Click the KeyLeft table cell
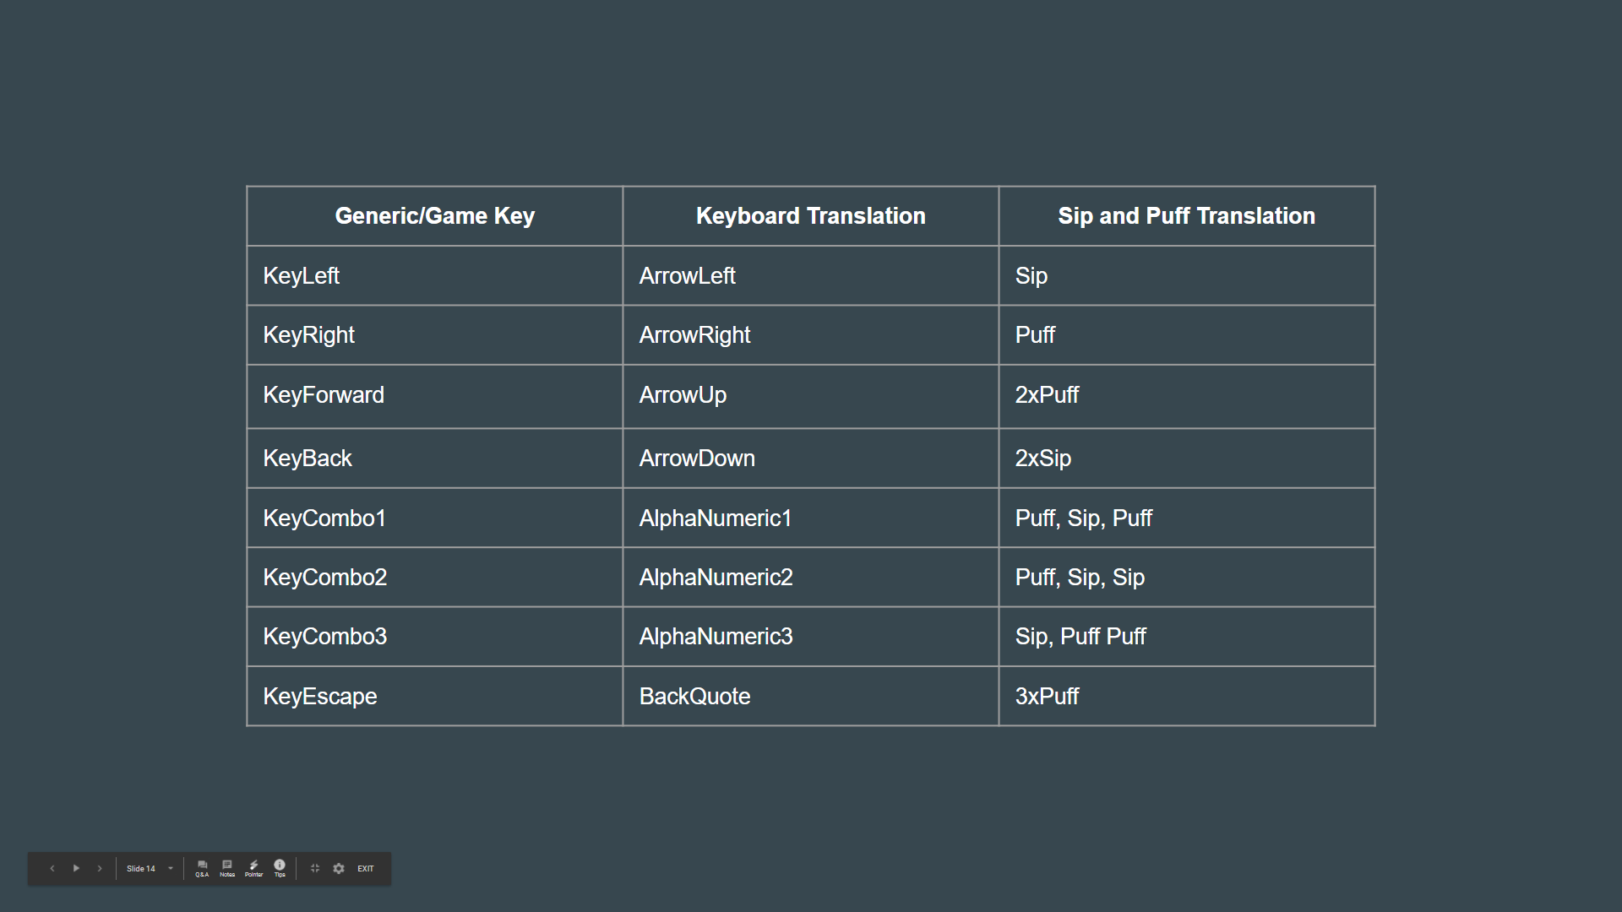The height and width of the screenshot is (912, 1622). pyautogui.click(x=434, y=276)
